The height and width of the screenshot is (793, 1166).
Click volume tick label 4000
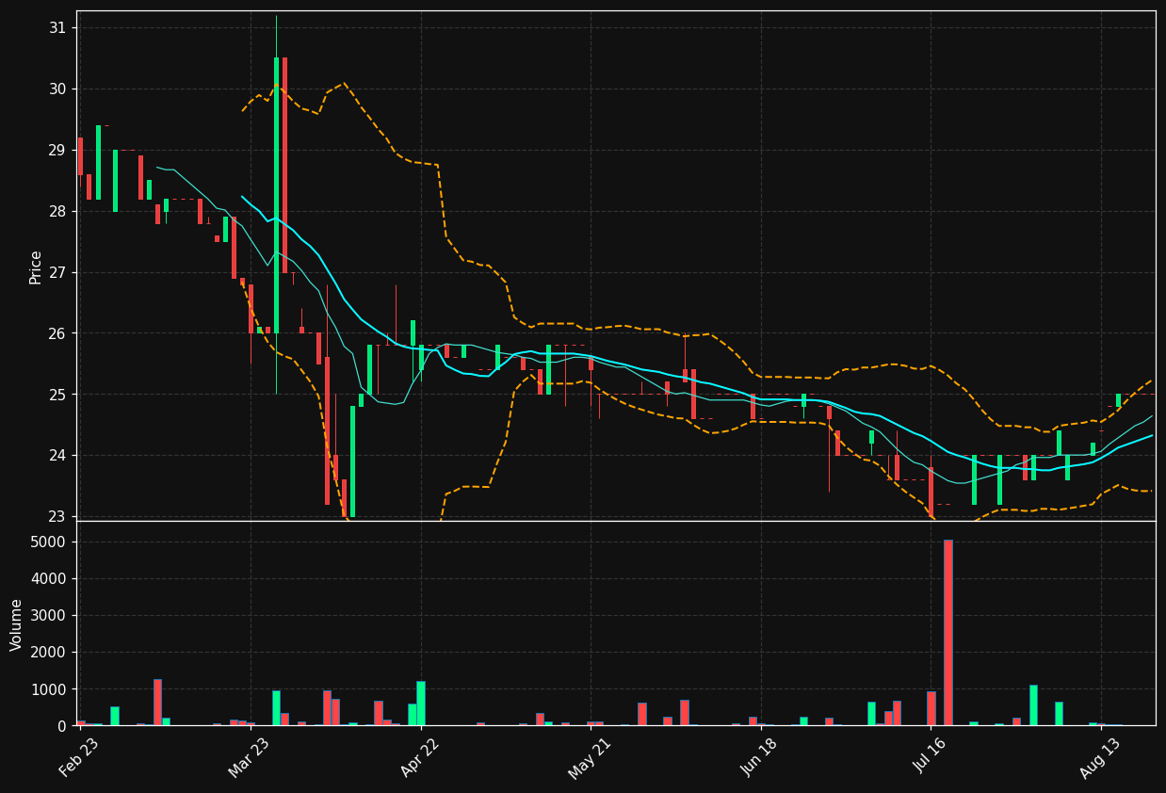pos(50,579)
